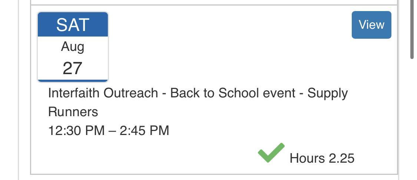This screenshot has height=180, width=417.
Task: Click the vertical scrollbar thumb
Action: coord(412,30)
